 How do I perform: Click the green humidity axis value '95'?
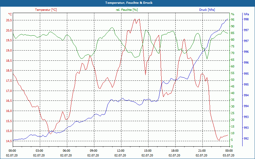click(x=233, y=20)
